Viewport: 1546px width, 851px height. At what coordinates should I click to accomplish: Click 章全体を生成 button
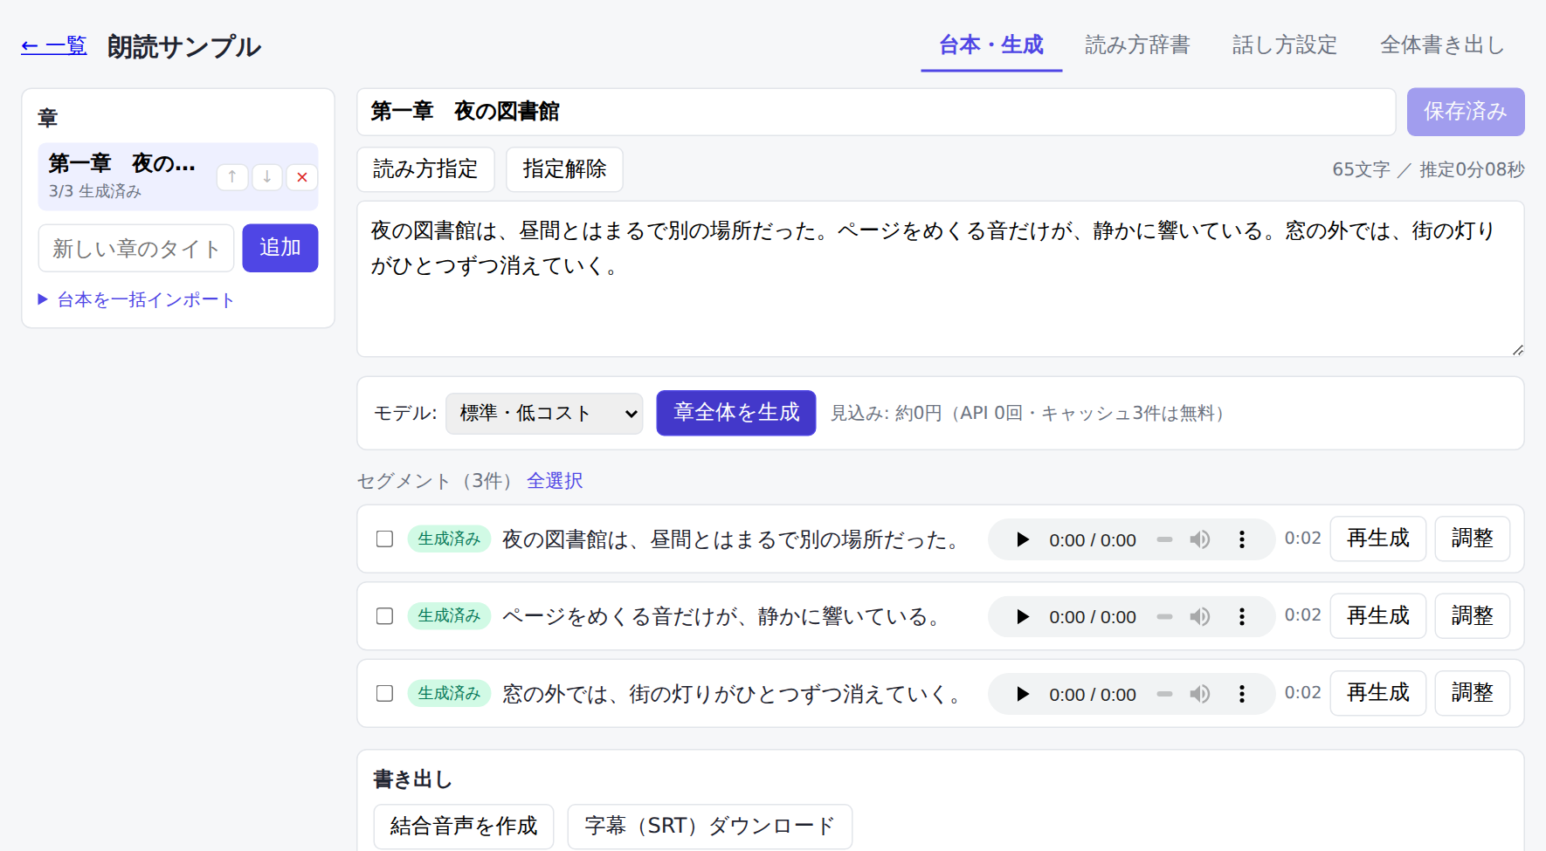point(736,413)
